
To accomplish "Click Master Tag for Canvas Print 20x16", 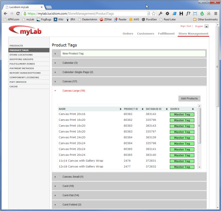I will point(182,114).
